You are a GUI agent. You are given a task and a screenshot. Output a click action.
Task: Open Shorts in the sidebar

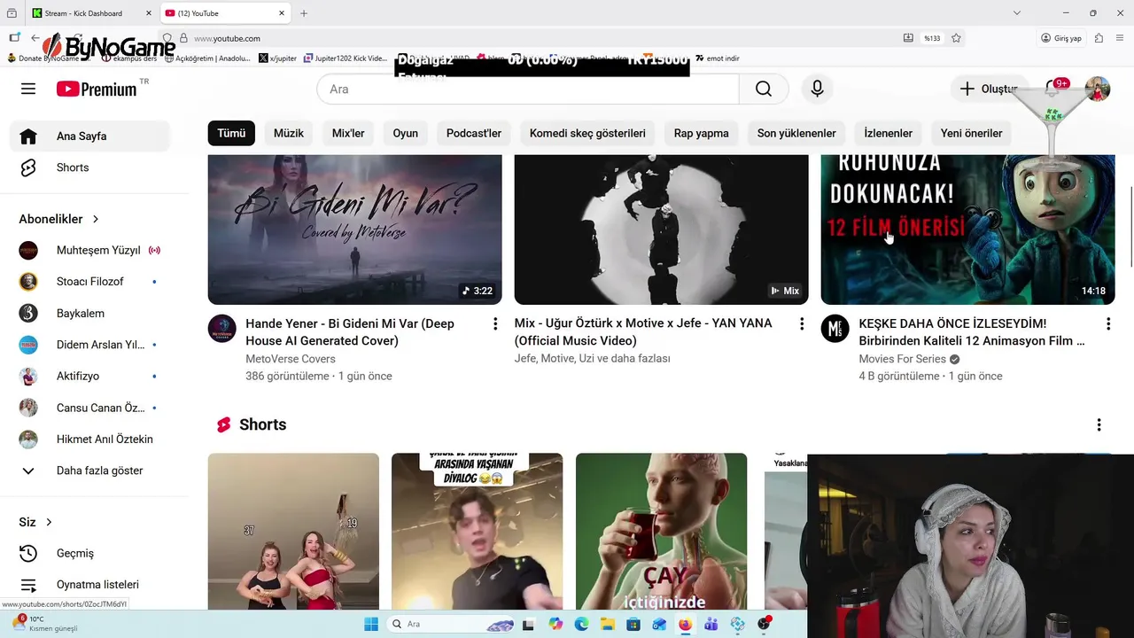89,167
